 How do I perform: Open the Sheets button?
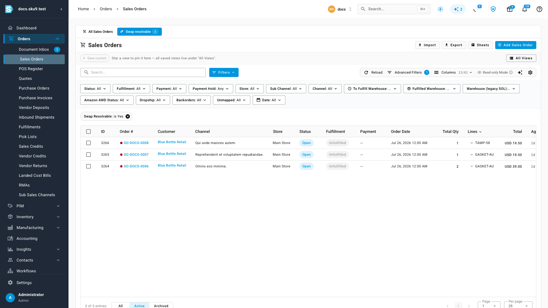point(480,45)
